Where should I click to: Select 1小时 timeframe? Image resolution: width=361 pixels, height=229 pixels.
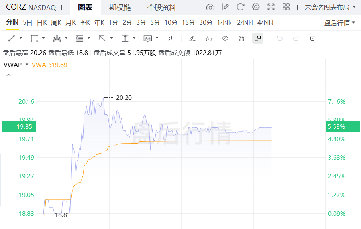(x=225, y=23)
